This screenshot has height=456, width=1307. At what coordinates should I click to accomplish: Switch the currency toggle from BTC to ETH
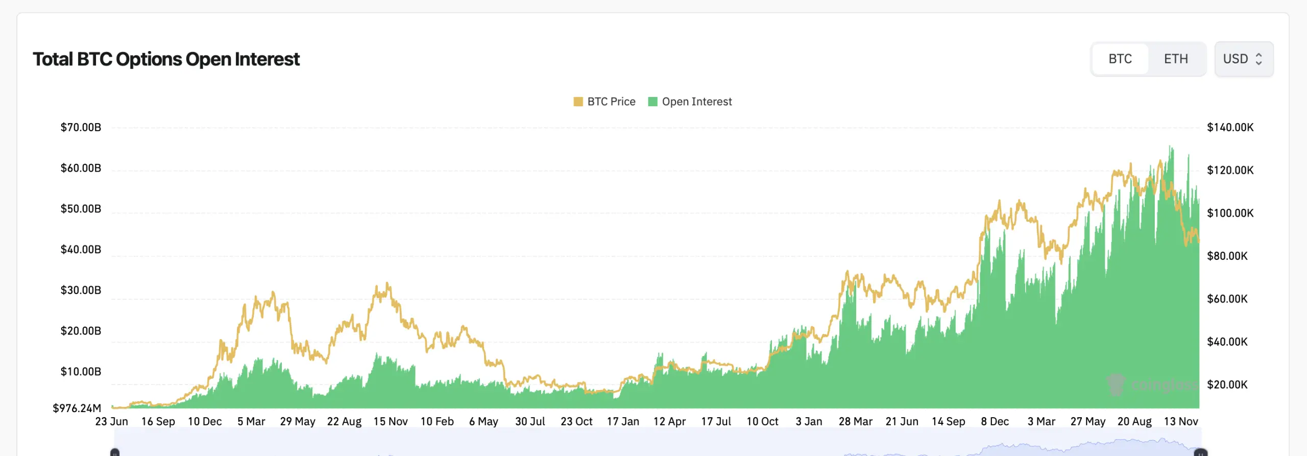coord(1176,59)
